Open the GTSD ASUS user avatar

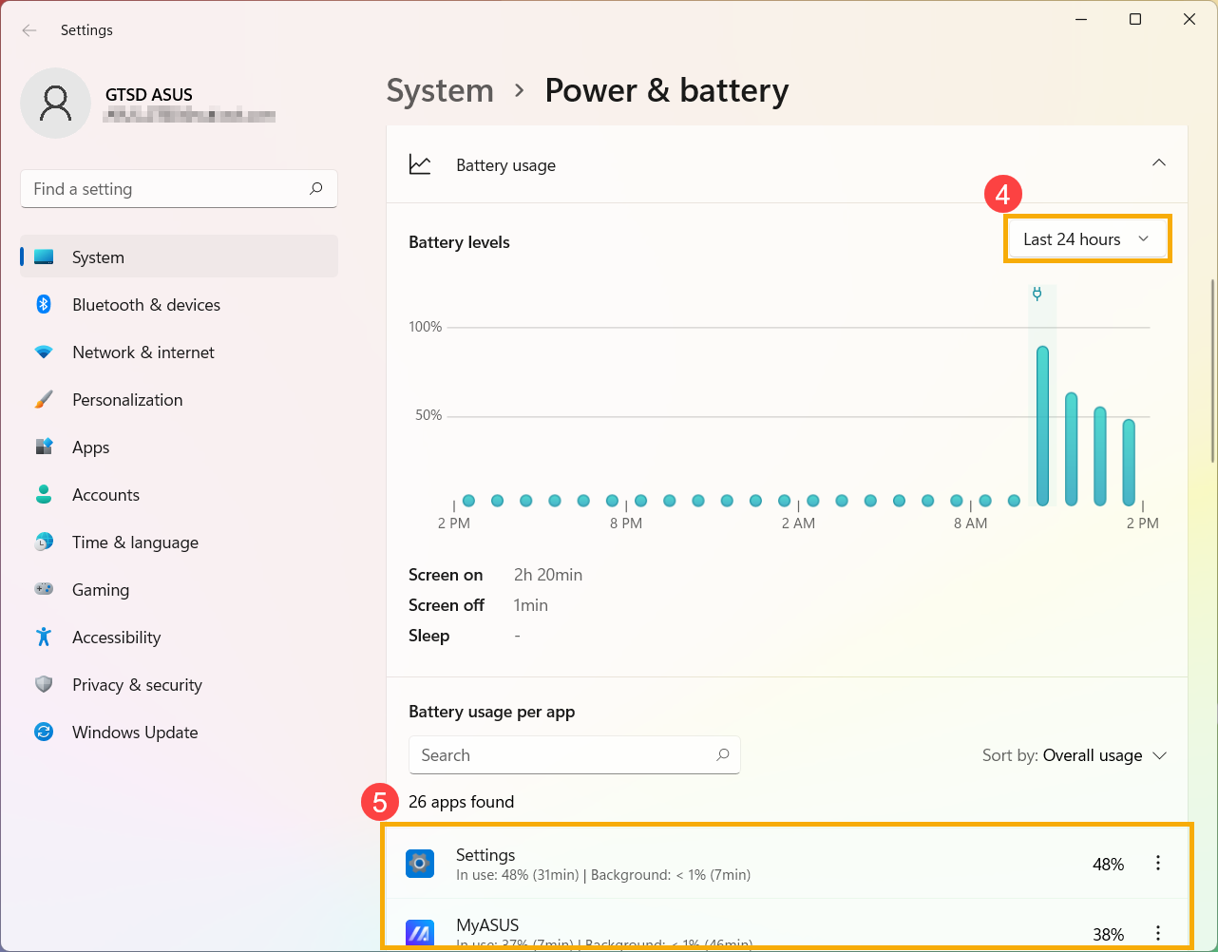[56, 103]
